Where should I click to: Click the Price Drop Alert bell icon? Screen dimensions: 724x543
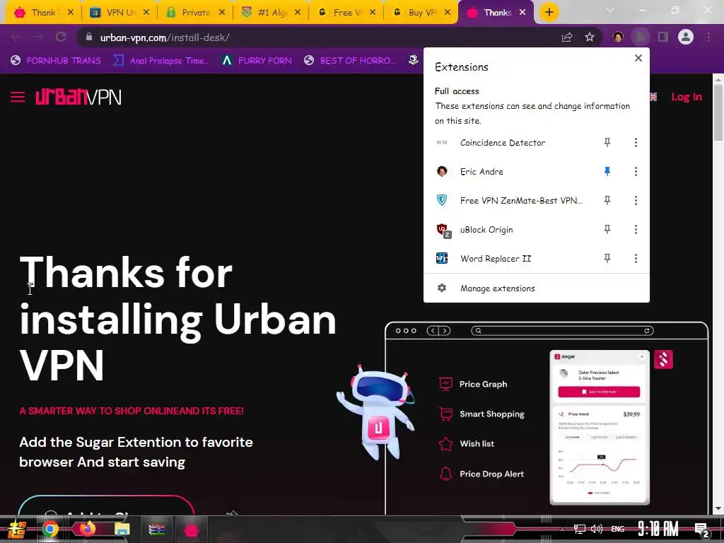445,474
